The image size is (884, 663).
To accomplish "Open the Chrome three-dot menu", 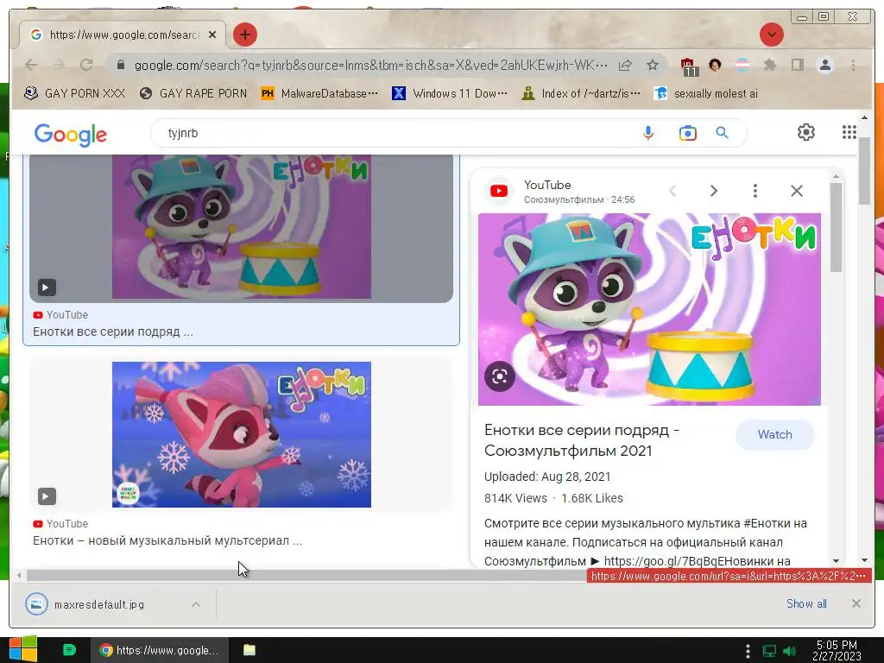I will pyautogui.click(x=853, y=66).
